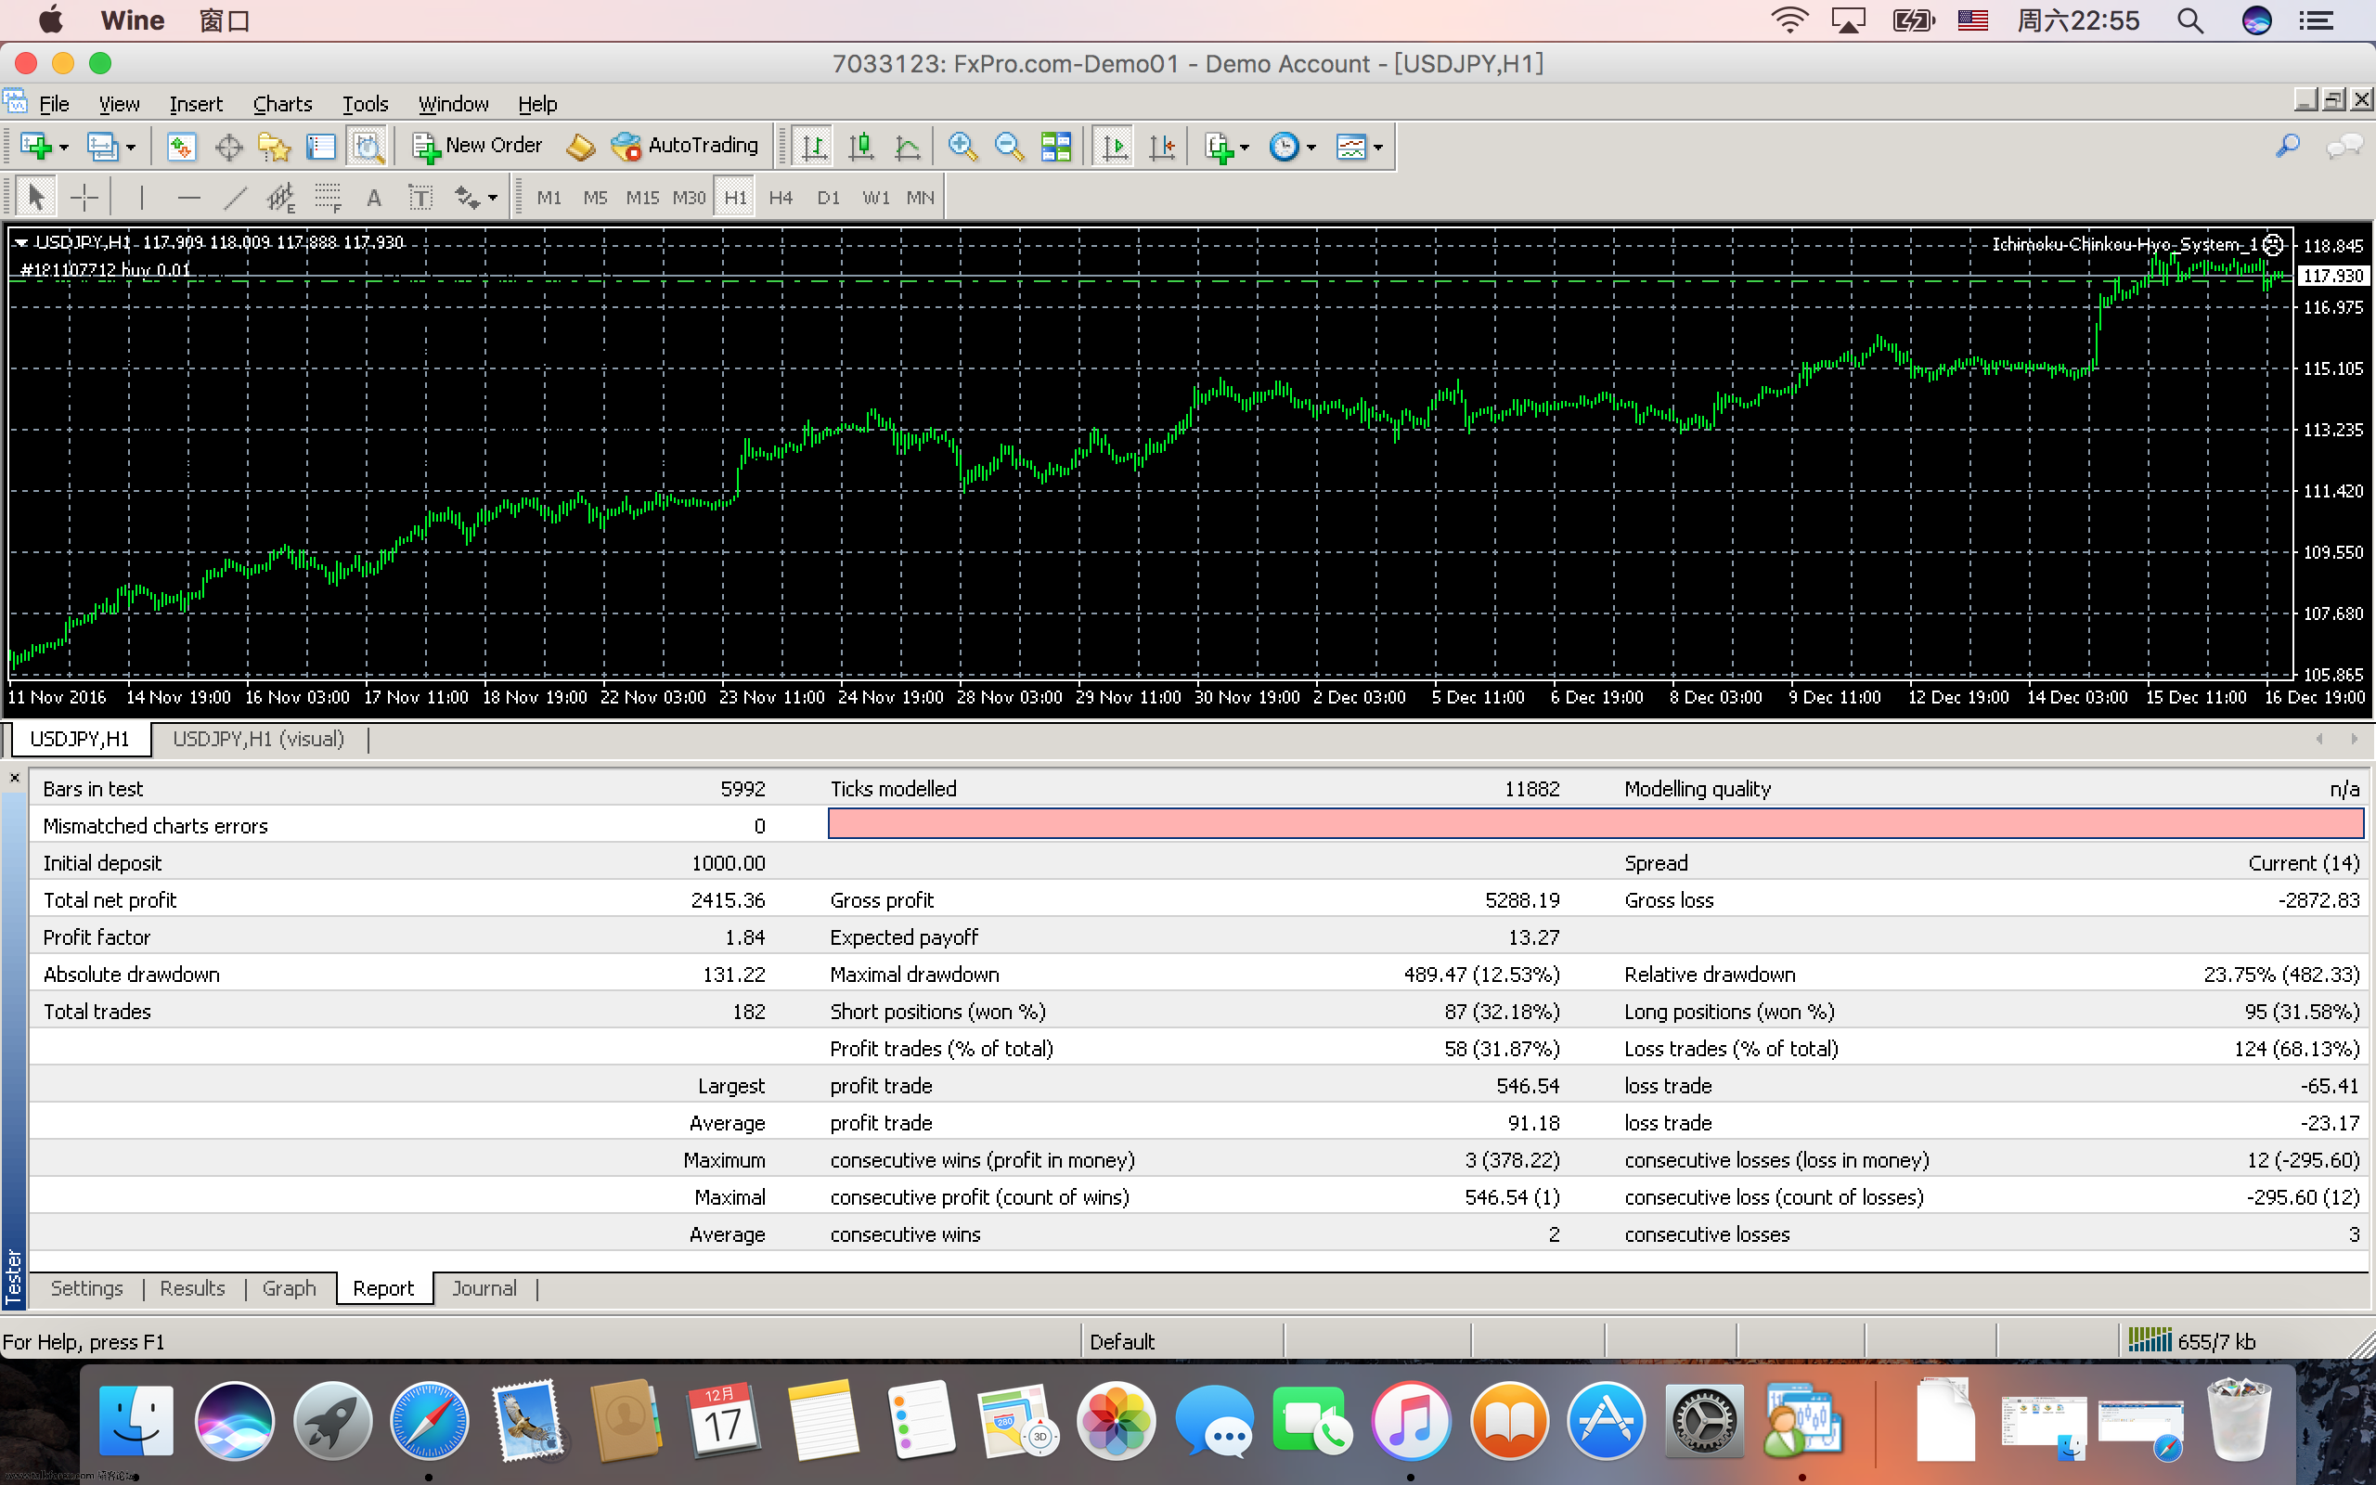Show the Navigator folder-star icon
This screenshot has width=2376, height=1485.
click(x=274, y=147)
